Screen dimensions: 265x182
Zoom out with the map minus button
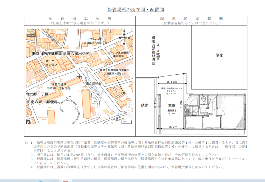pos(129,117)
